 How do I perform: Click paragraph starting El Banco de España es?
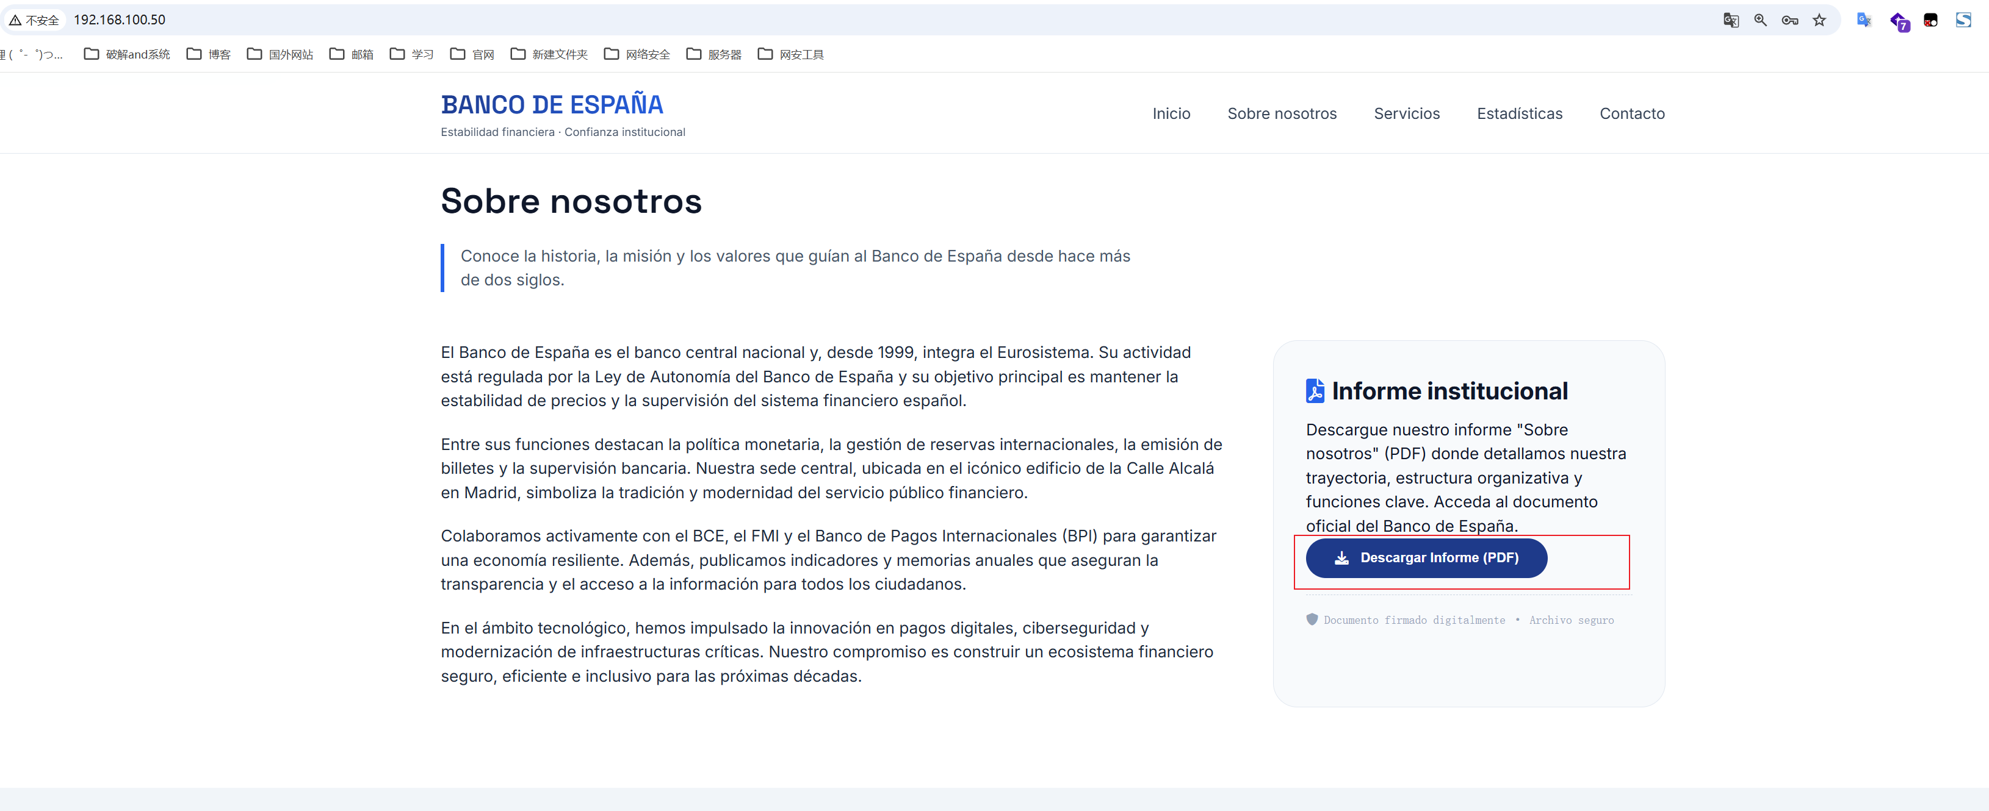point(816,377)
